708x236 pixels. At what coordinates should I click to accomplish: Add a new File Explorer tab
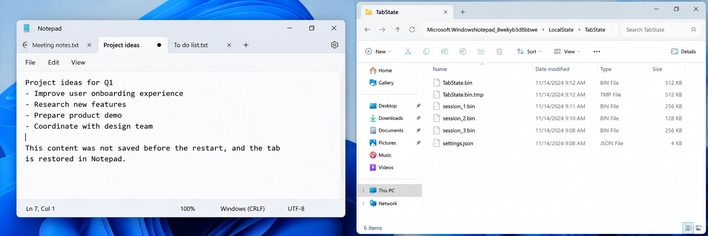click(463, 12)
